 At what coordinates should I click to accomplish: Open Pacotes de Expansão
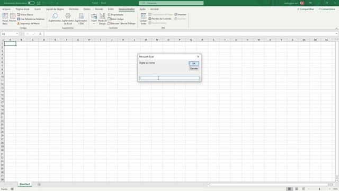click(160, 19)
